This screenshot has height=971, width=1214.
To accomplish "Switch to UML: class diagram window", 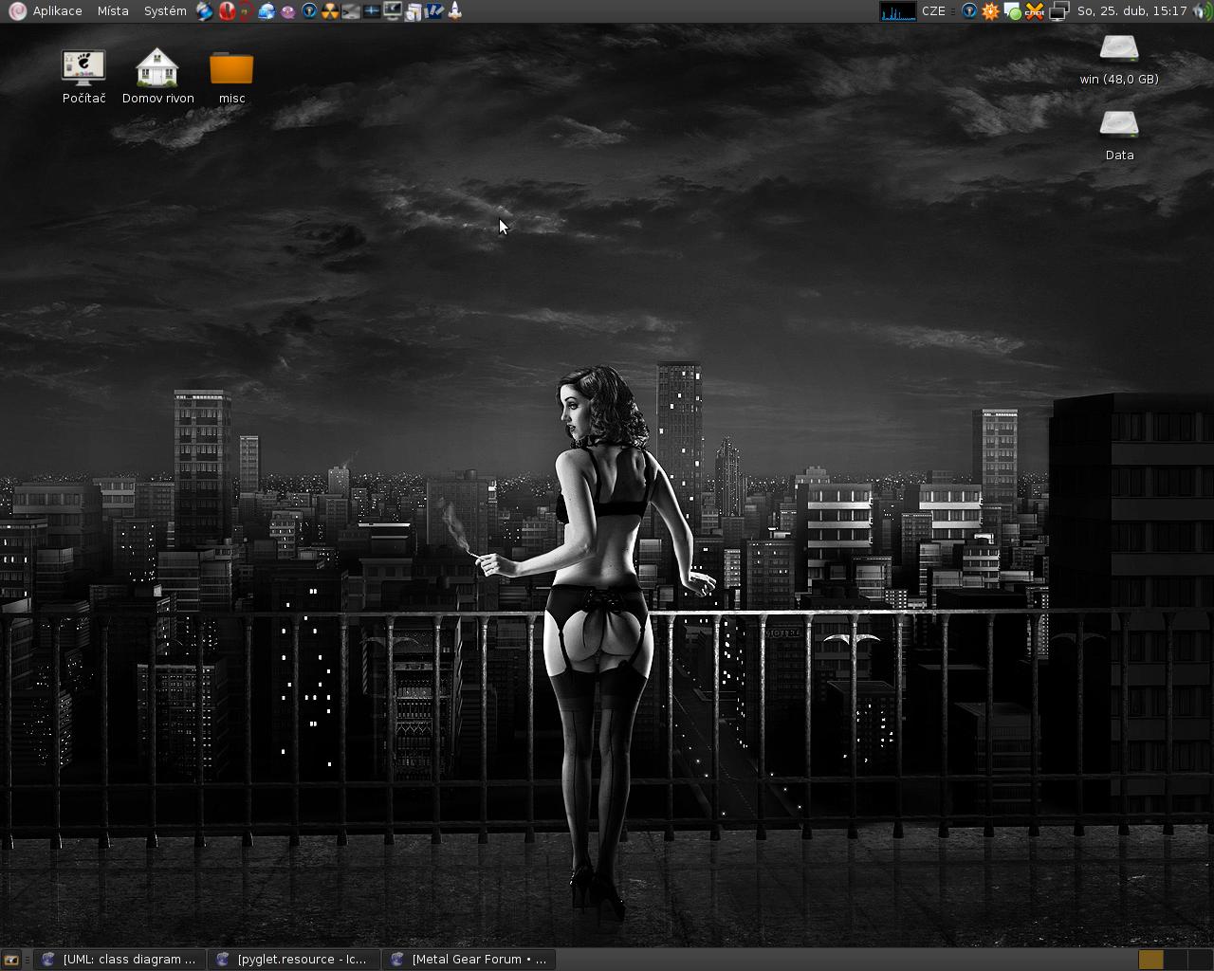I will pos(120,960).
